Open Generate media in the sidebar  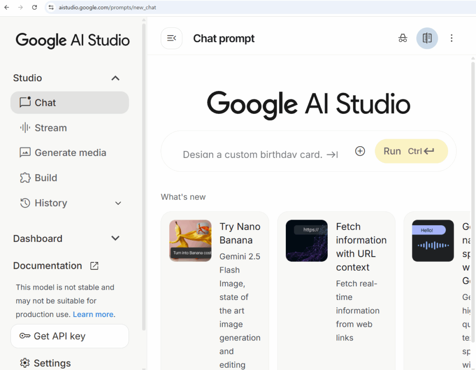click(x=70, y=153)
